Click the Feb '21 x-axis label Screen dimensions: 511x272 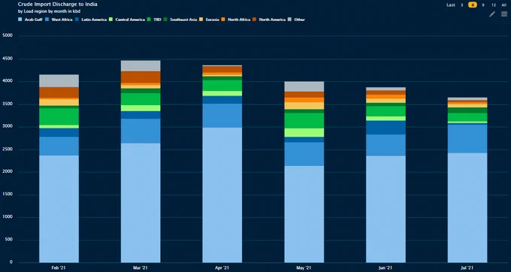point(59,267)
